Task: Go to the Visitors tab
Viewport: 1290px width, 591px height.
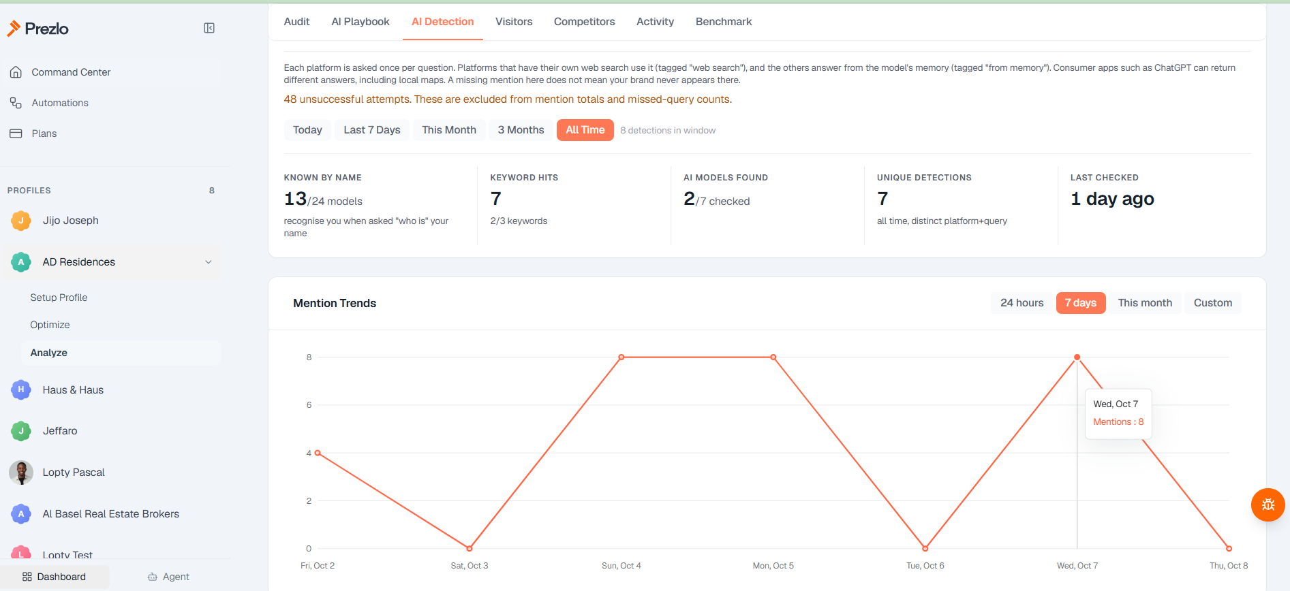Action: (x=514, y=22)
